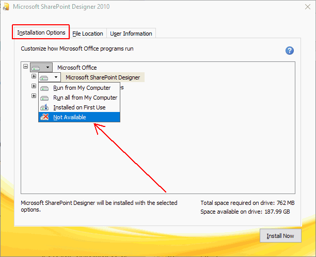Choose Run from My Computer option

pyautogui.click(x=79, y=88)
